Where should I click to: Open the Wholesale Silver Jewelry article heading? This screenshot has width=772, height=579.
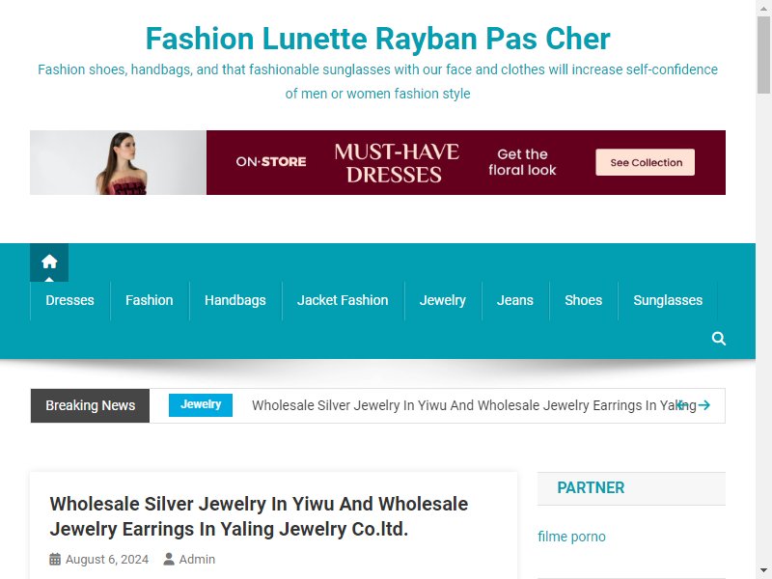[259, 516]
